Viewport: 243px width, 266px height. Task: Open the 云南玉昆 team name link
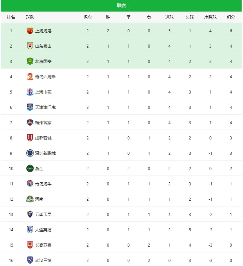coord(43,214)
